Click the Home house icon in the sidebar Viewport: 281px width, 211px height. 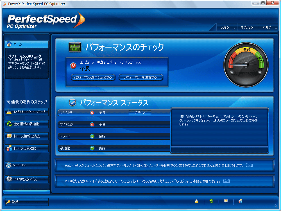(x=9, y=44)
